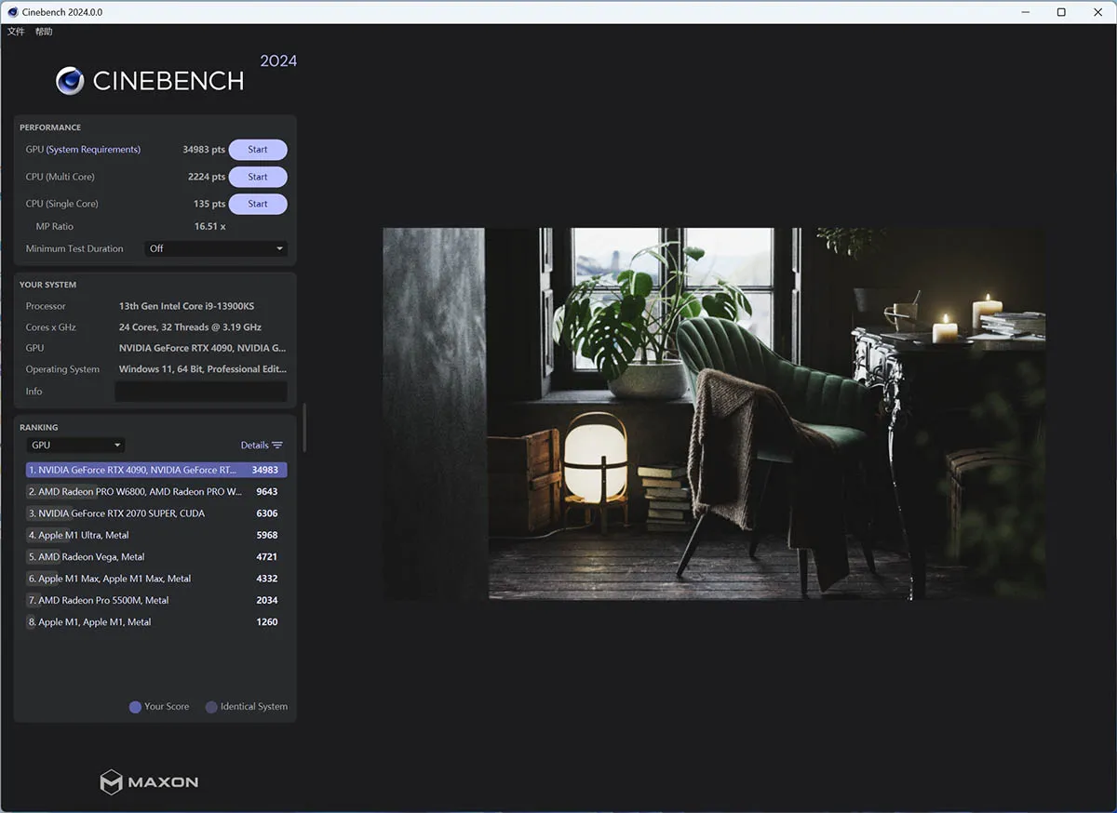Image resolution: width=1117 pixels, height=813 pixels.
Task: Click the Your Score legend dot
Action: 135,707
